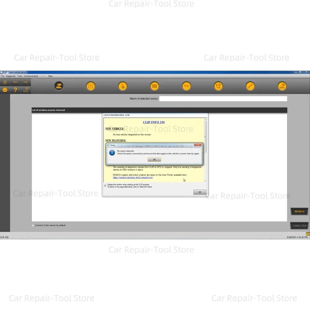Open the wrench repair round icon
The width and height of the screenshot is (310, 310).
click(250, 86)
